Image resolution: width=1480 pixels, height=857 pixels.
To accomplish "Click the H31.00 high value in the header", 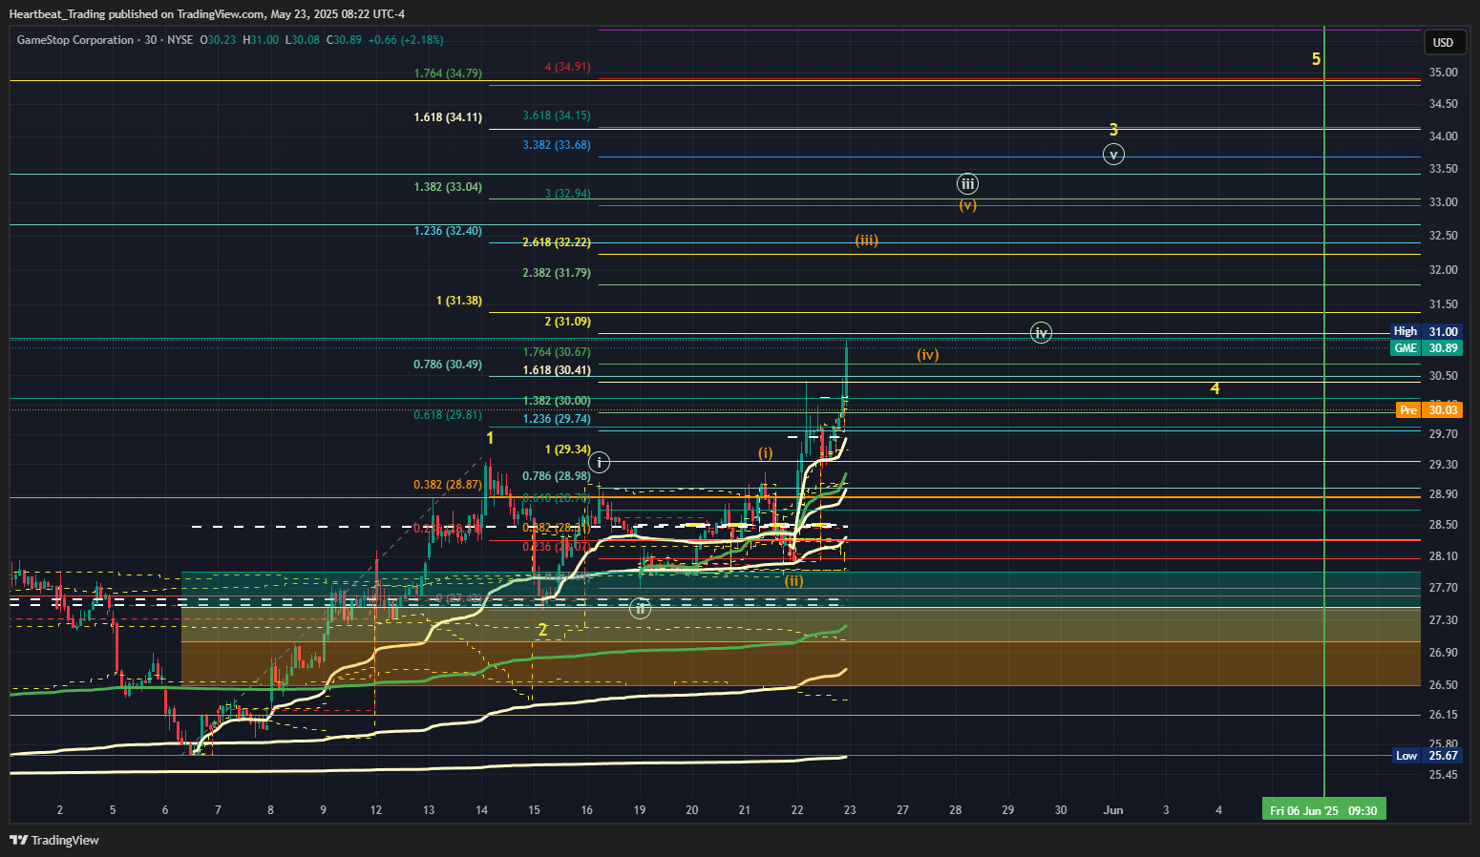I will [261, 40].
